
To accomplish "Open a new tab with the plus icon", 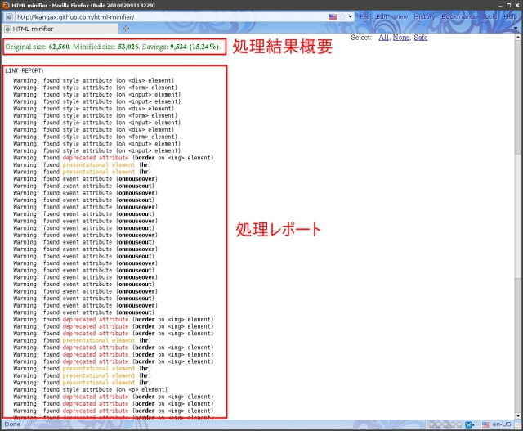I will point(126,29).
